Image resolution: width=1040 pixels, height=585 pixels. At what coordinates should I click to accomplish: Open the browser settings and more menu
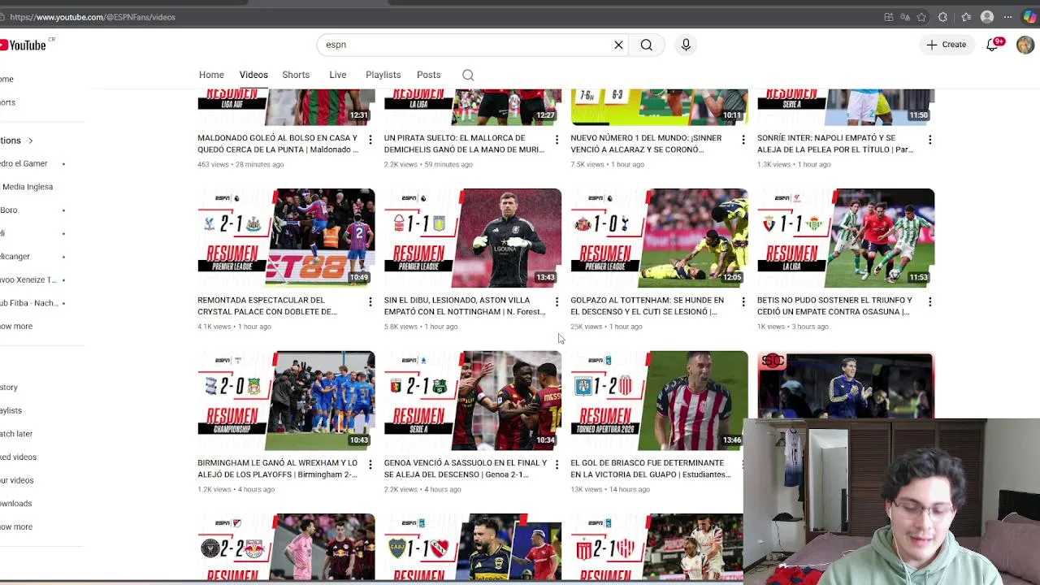tap(1008, 17)
